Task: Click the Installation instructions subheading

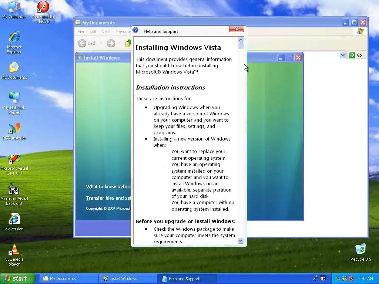Action: click(170, 87)
